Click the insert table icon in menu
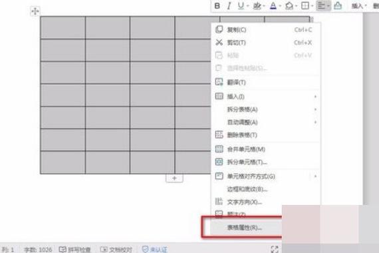 (219, 97)
